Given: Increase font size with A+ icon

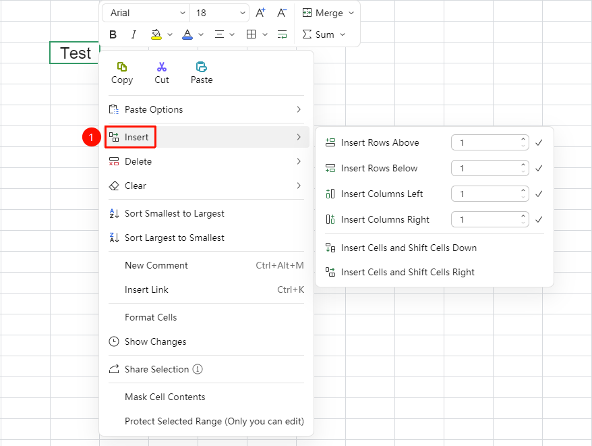Looking at the screenshot, I should click(260, 13).
